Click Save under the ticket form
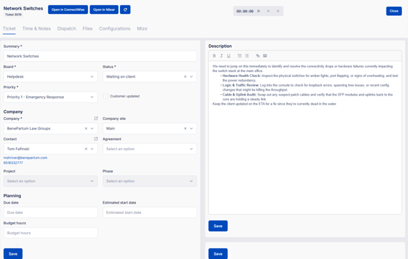The height and width of the screenshot is (259, 408). (x=13, y=253)
